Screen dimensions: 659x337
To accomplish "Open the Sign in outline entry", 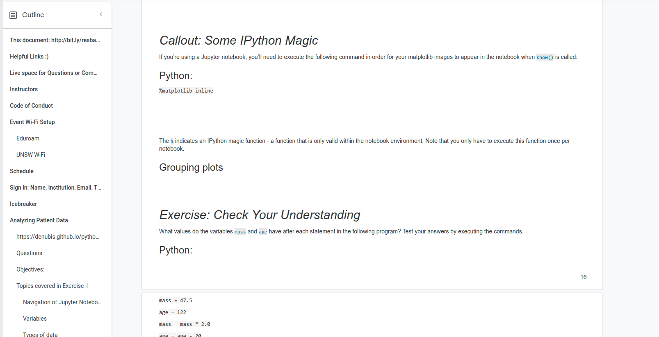I will pyautogui.click(x=55, y=188).
